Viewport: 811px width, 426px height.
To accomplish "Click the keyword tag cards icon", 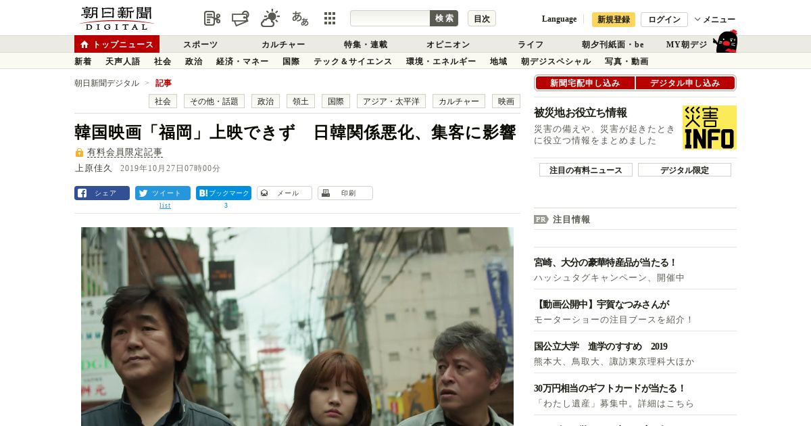I will point(241,18).
